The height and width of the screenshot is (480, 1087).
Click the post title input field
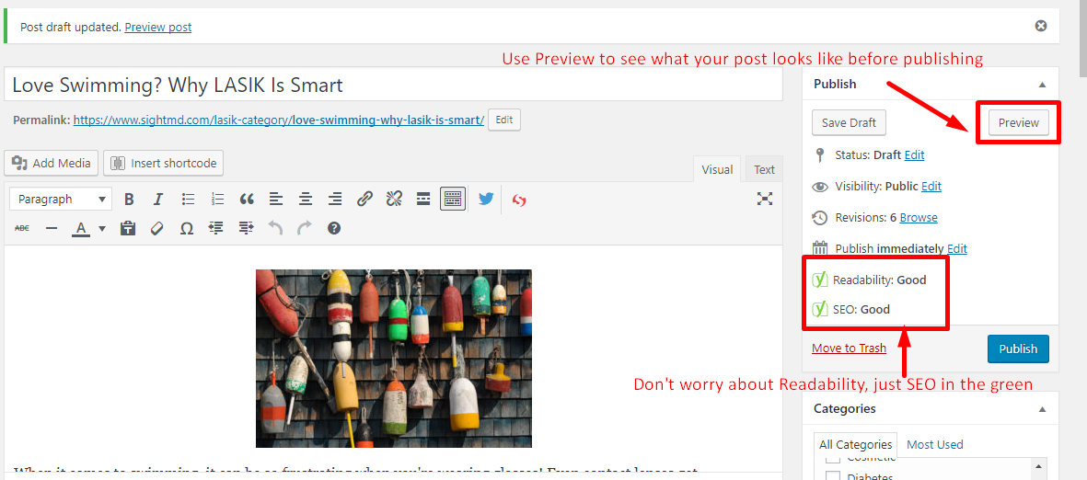click(393, 85)
